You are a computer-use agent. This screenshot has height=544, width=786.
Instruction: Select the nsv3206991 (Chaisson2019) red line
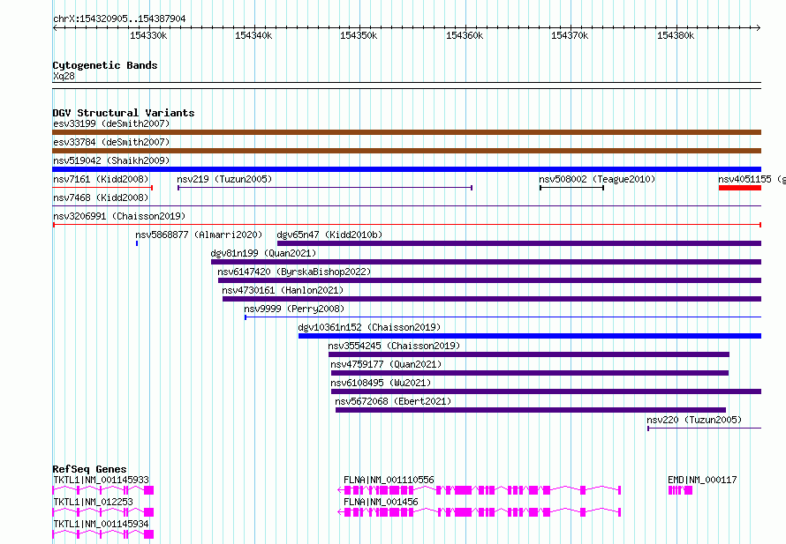click(x=406, y=225)
